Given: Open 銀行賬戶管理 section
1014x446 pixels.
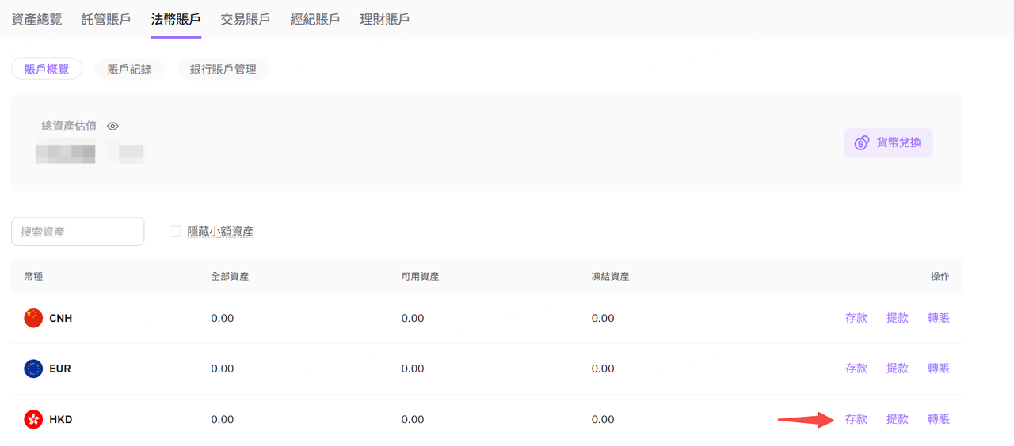Looking at the screenshot, I should coord(223,69).
